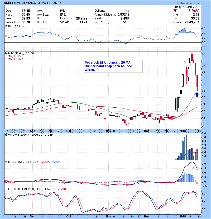
Task: Click the Friday 12-Jan-2018 date
Action: point(186,7)
